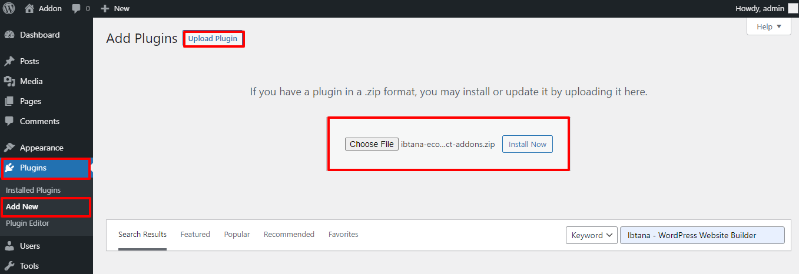Click the WordPress logo icon
The height and width of the screenshot is (274, 799).
tap(9, 8)
